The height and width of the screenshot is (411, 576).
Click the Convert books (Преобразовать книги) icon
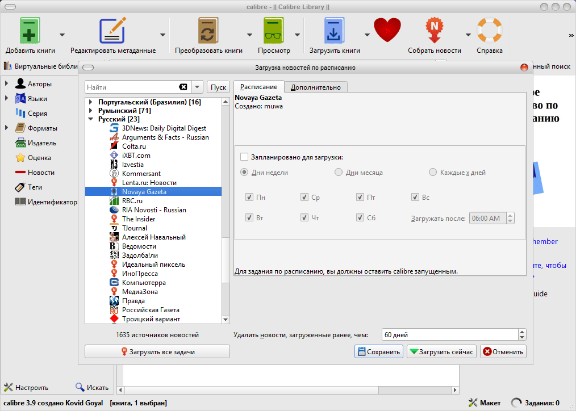point(208,31)
